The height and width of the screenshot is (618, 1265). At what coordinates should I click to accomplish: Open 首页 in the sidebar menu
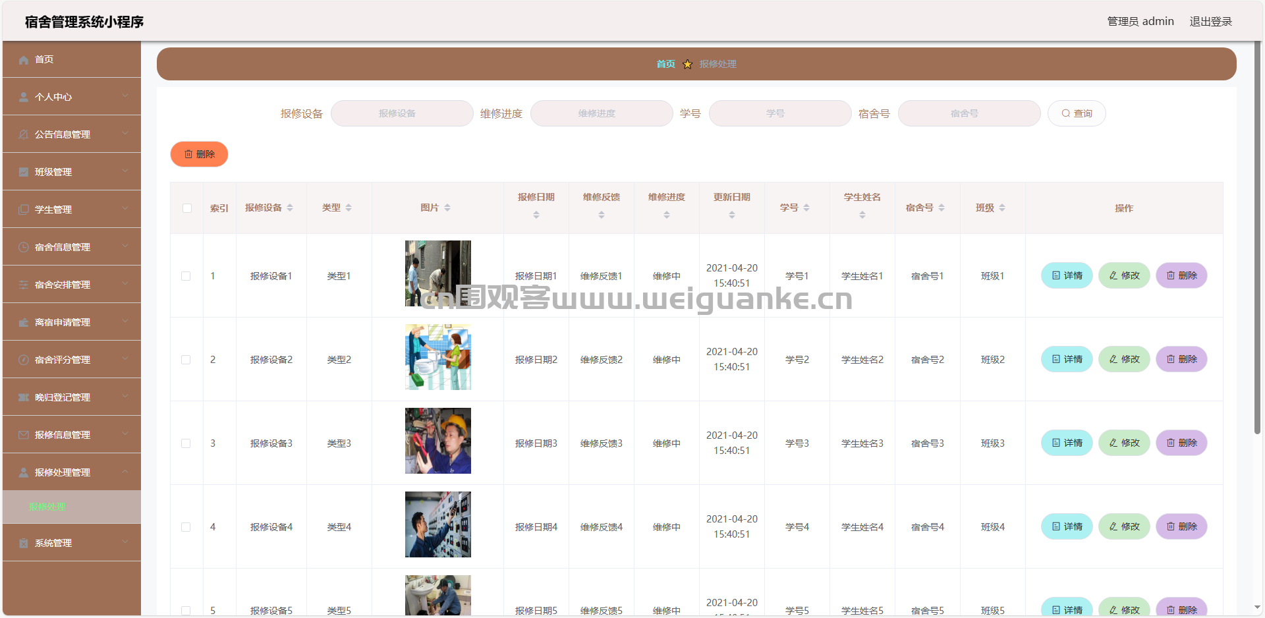72,59
